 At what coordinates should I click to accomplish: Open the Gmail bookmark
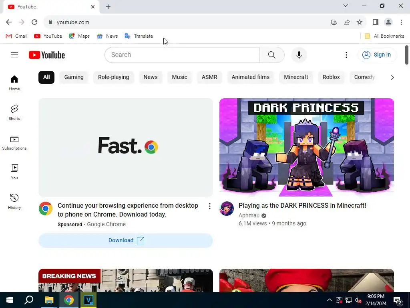tap(16, 36)
